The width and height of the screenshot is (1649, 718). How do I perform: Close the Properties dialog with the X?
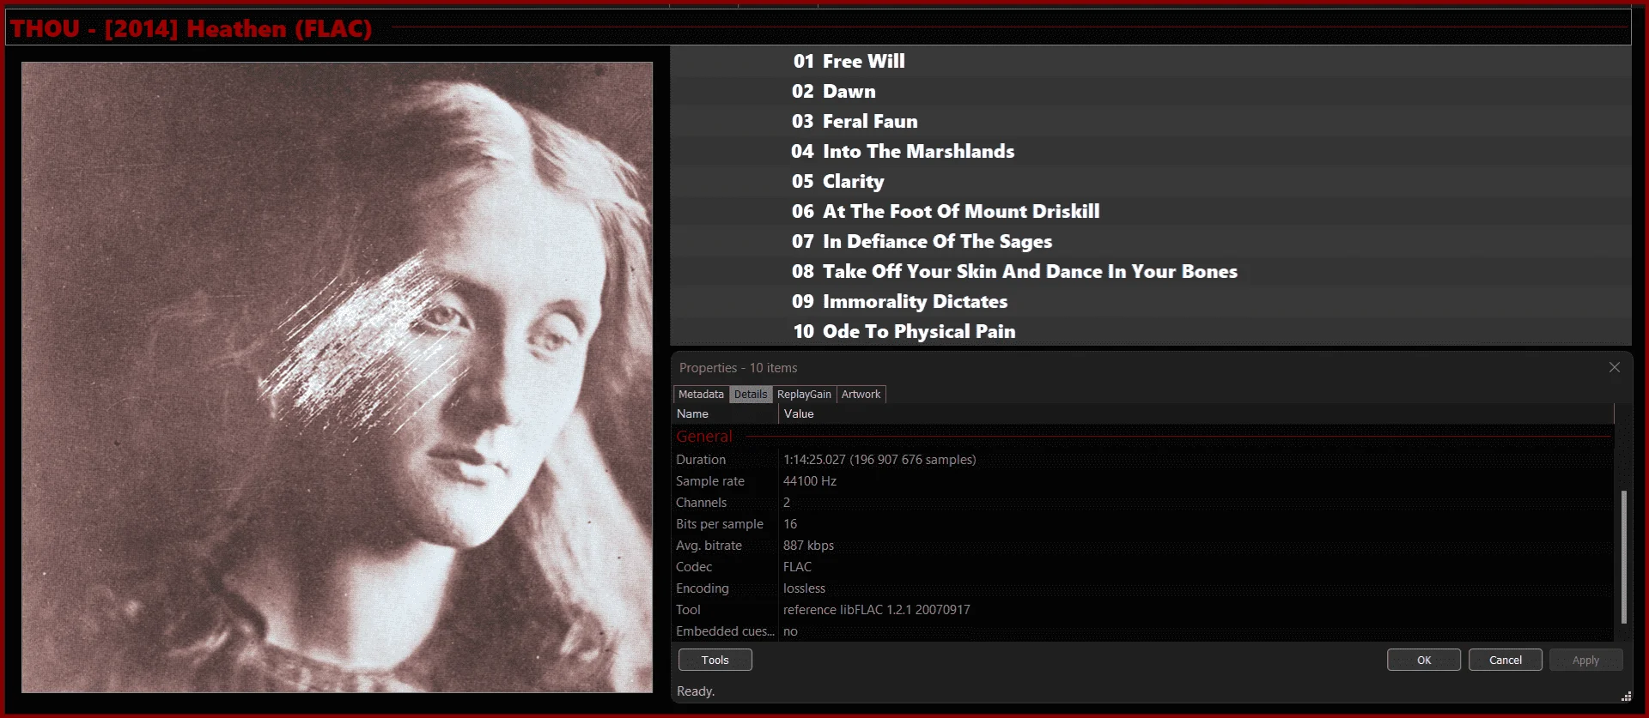point(1615,367)
